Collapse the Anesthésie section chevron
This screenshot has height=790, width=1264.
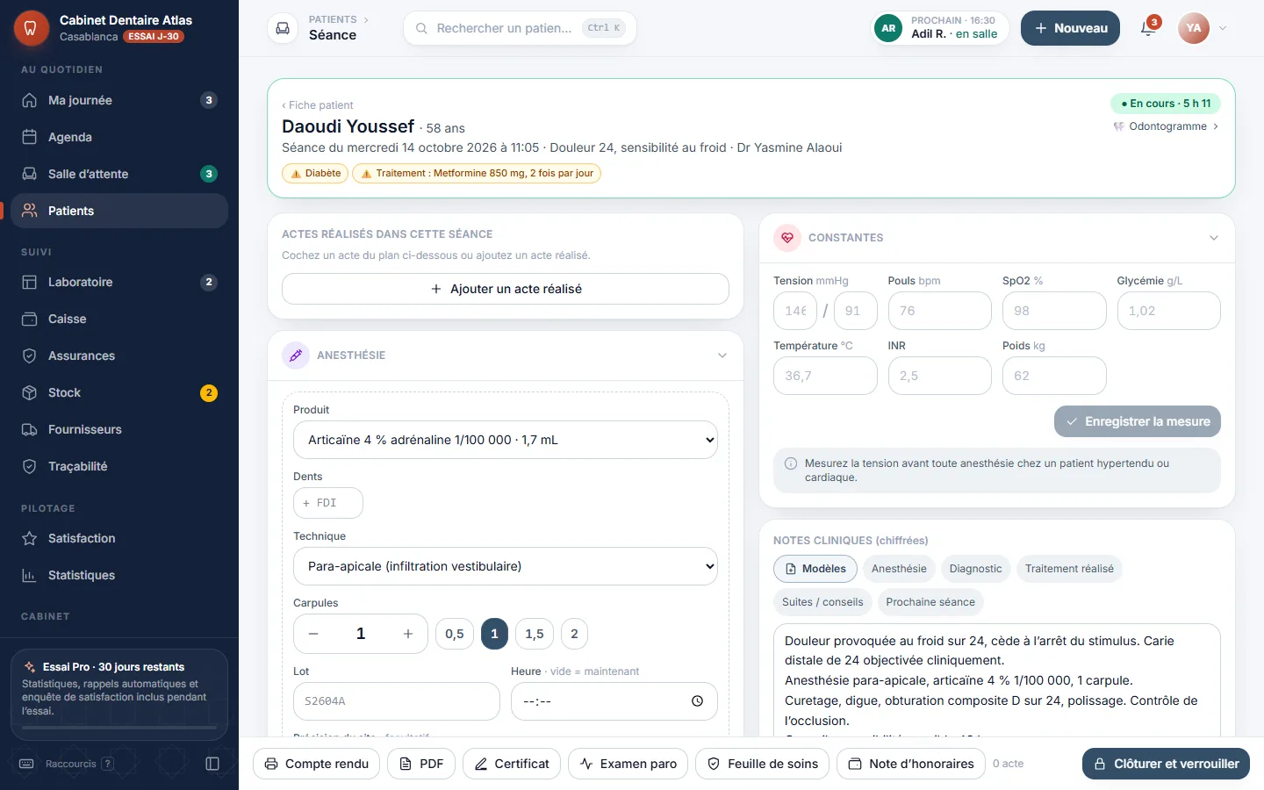tap(722, 355)
